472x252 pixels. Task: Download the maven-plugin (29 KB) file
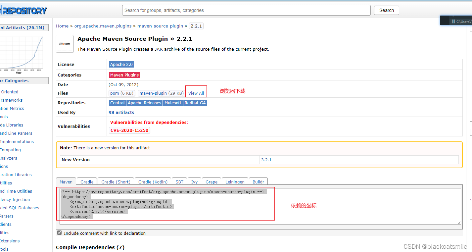coord(161,93)
